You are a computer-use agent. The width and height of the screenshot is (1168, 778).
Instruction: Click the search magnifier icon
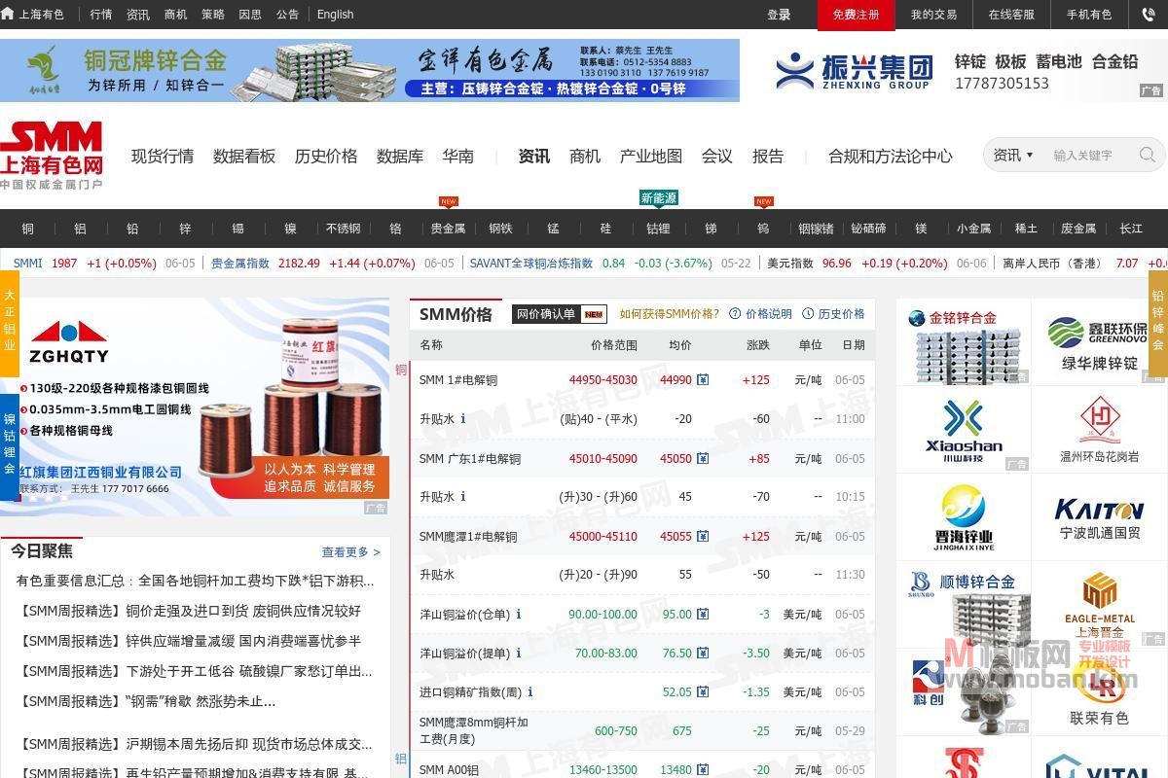[x=1148, y=155]
